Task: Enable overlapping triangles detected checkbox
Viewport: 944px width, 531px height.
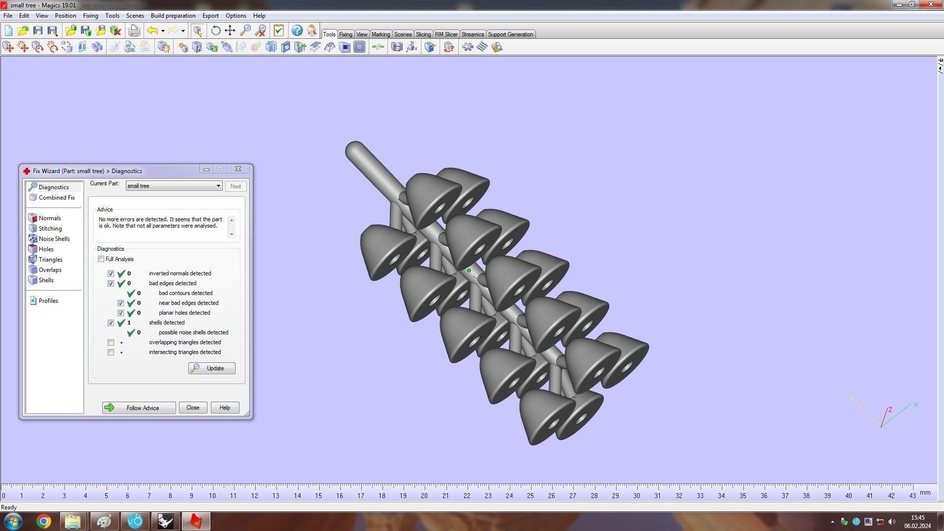Action: click(111, 343)
